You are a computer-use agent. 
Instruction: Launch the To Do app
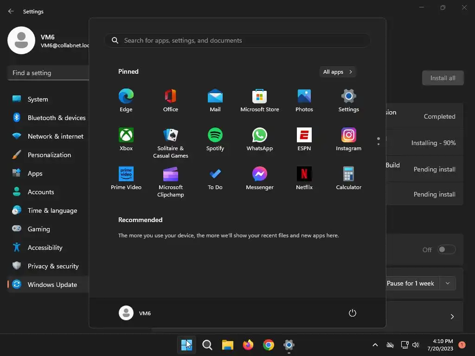[x=215, y=178]
